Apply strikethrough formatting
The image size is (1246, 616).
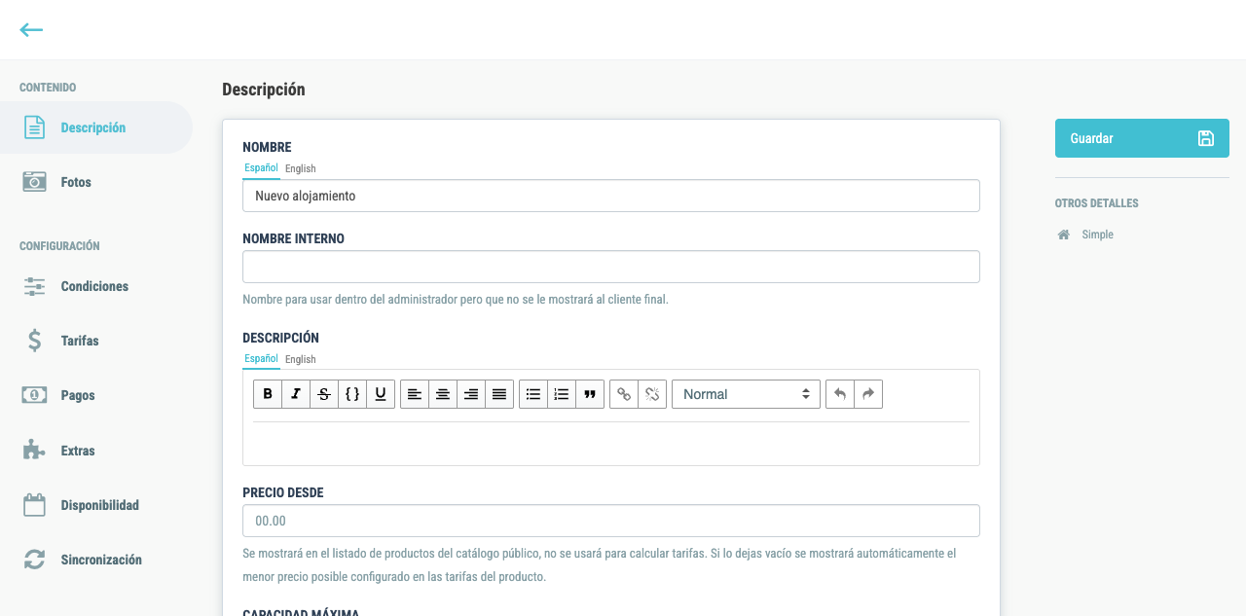coord(324,394)
